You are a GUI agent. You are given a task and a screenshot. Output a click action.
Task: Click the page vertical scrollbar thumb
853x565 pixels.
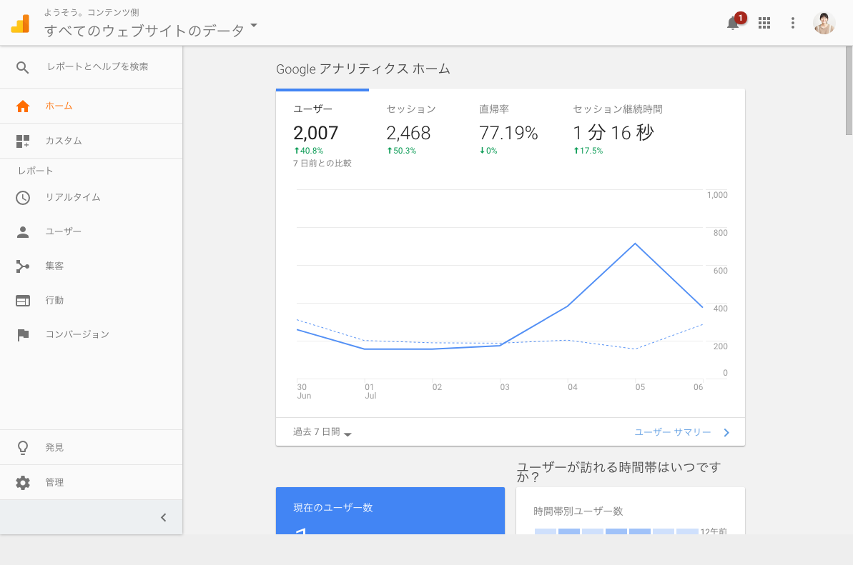tap(849, 90)
